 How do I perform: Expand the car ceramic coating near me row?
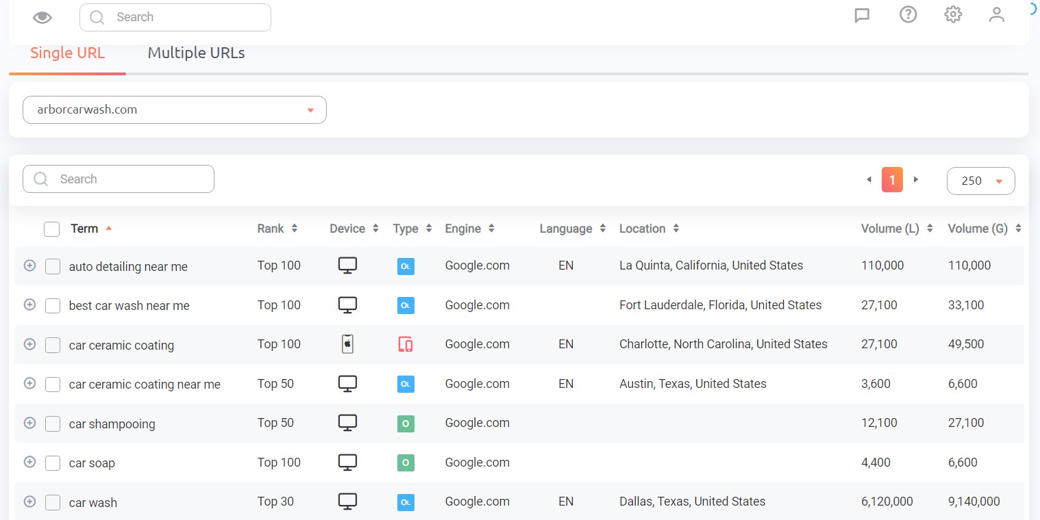(x=29, y=383)
